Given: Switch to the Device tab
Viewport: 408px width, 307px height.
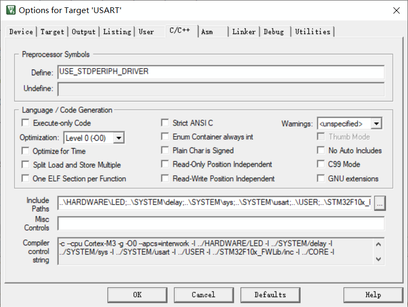Looking at the screenshot, I should point(21,32).
